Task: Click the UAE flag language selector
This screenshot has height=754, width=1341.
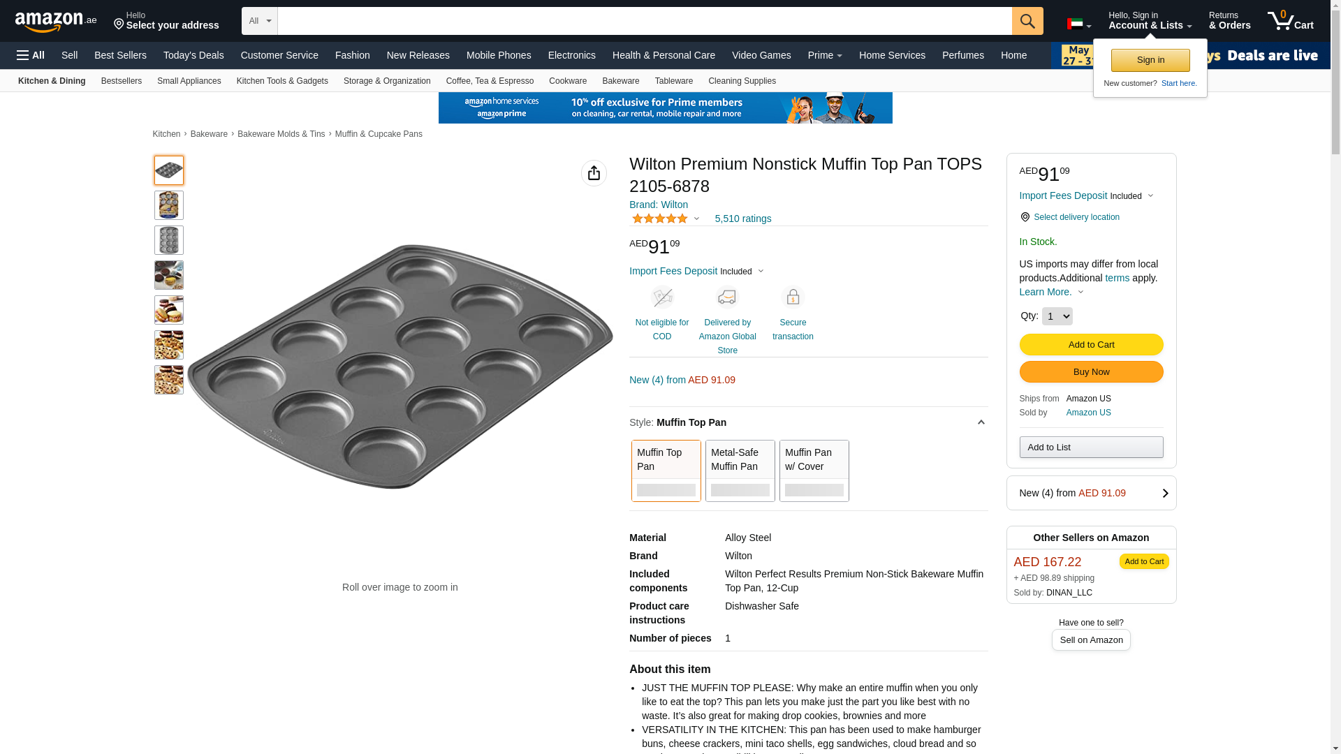Action: [1078, 24]
